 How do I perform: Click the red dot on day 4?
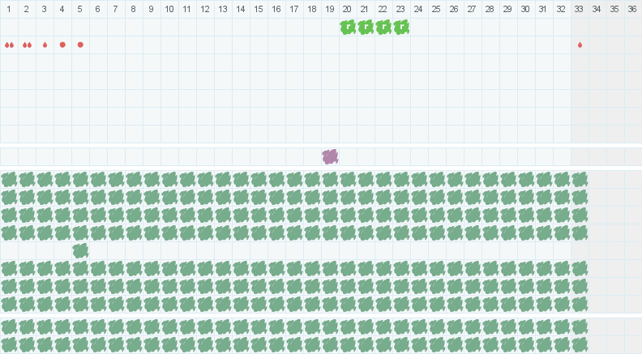click(62, 45)
